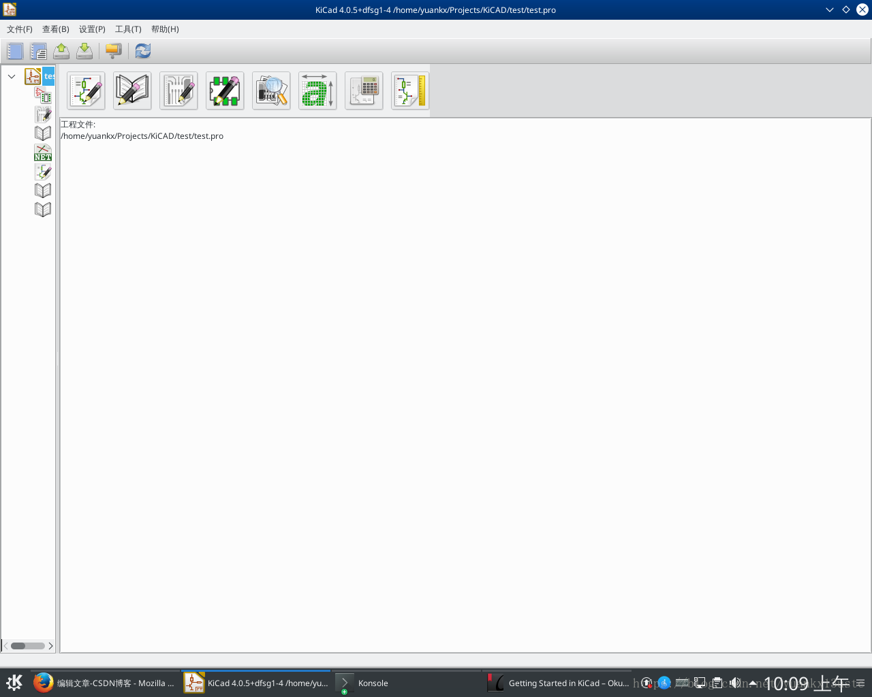The width and height of the screenshot is (872, 697).
Task: Open the 设置(P) menu
Action: (x=92, y=29)
